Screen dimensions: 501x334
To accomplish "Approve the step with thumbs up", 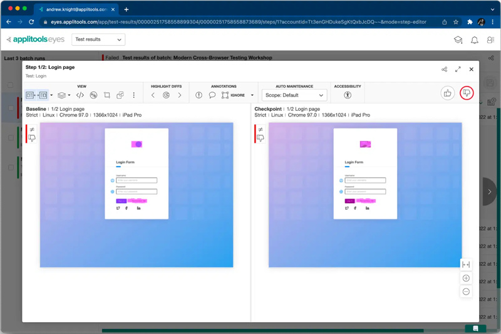I will 447,93.
